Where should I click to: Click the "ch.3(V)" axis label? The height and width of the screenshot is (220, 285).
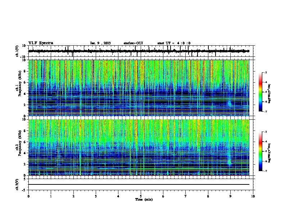(x=17, y=184)
